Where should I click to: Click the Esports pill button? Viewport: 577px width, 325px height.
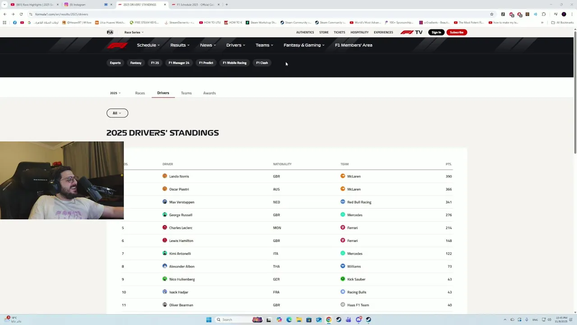point(115,63)
